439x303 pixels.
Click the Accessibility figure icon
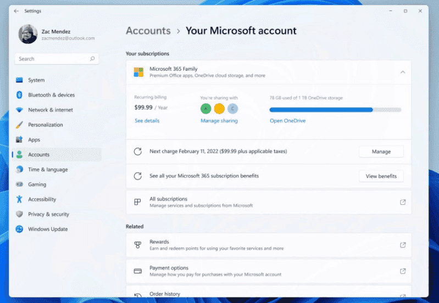pos(19,199)
